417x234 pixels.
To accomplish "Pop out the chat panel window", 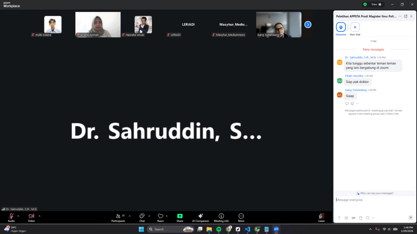I will 406,16.
